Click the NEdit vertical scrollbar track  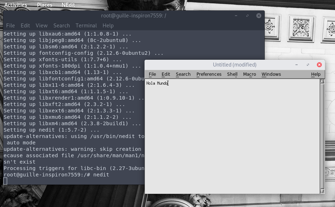coord(323,136)
